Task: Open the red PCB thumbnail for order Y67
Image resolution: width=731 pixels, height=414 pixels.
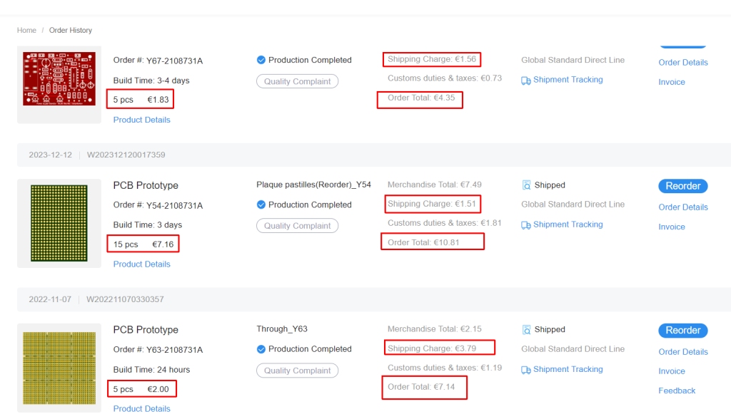Action: click(x=59, y=78)
